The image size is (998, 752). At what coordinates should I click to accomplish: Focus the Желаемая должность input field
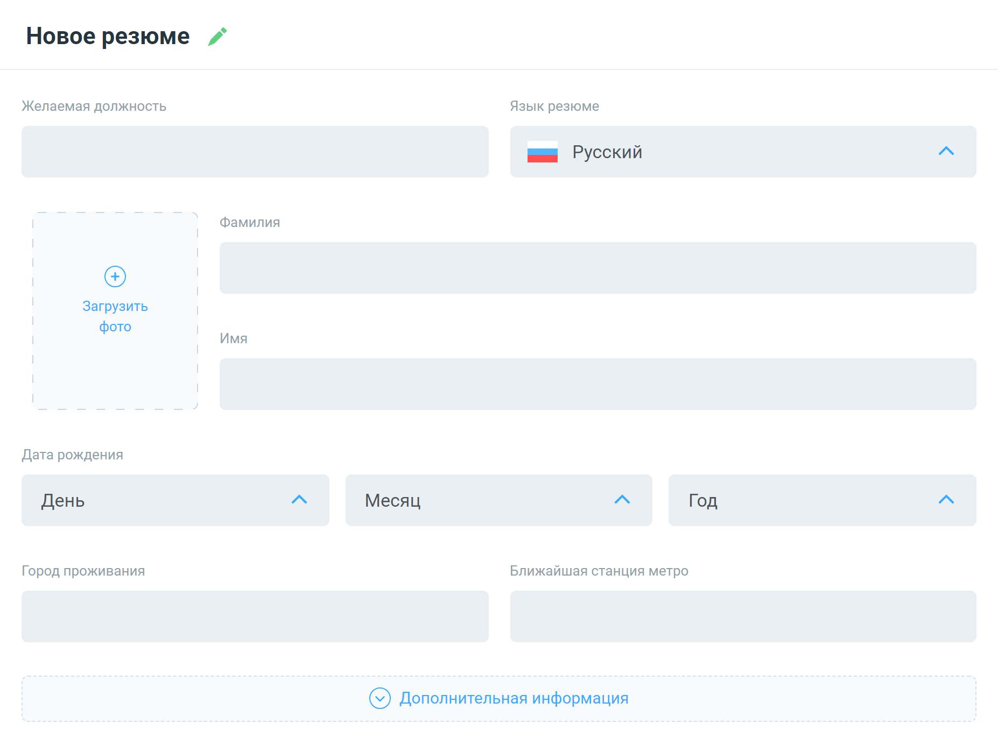(255, 152)
